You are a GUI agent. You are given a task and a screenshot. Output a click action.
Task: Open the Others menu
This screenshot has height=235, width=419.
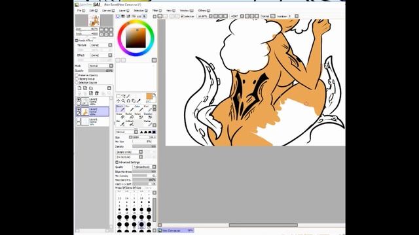(204, 10)
